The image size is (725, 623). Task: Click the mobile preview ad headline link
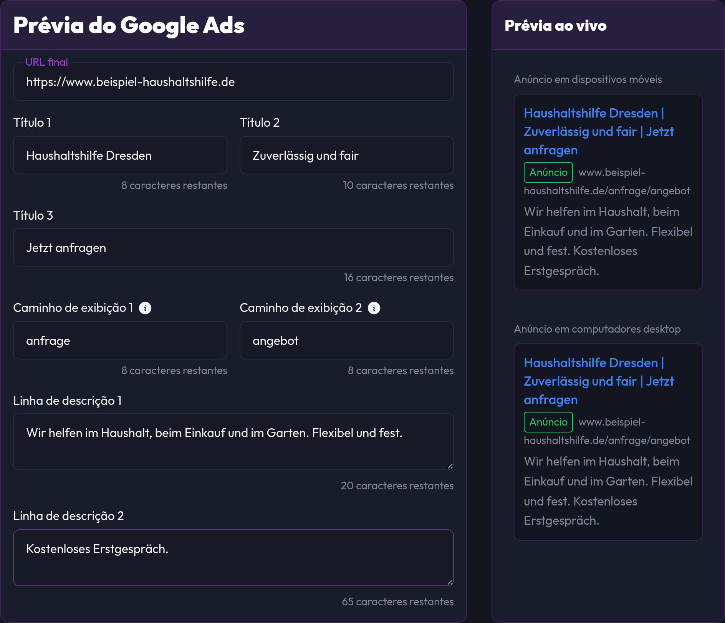(x=599, y=132)
